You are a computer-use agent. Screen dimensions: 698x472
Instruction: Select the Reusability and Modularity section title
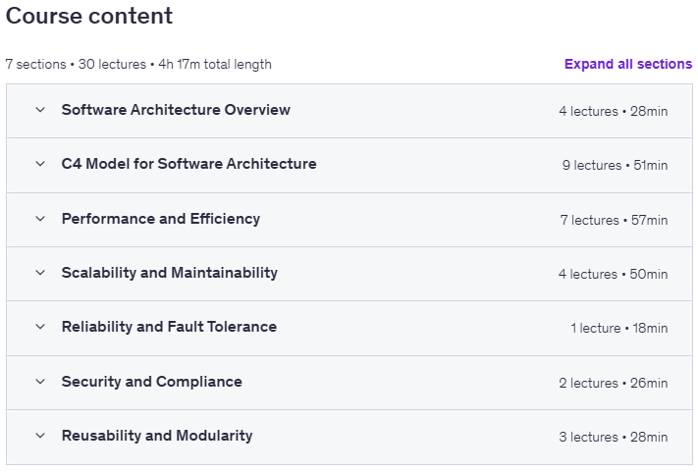point(157,436)
